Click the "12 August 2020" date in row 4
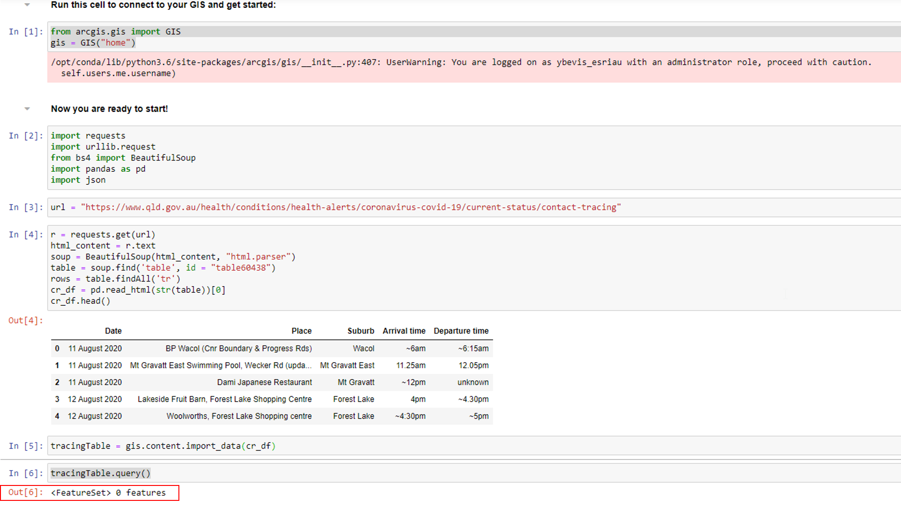Image resolution: width=901 pixels, height=506 pixels. 95,416
